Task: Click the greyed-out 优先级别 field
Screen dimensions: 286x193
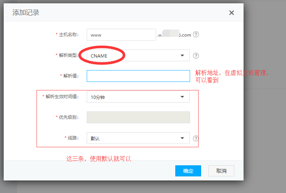Action: [x=138, y=117]
